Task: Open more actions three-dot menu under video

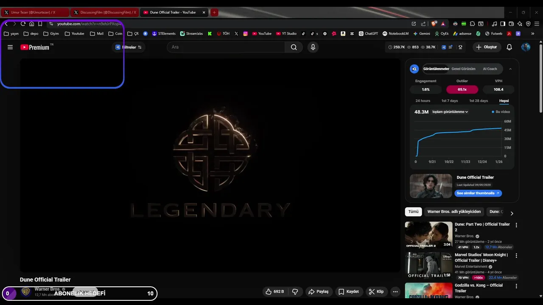Action: [395, 291]
